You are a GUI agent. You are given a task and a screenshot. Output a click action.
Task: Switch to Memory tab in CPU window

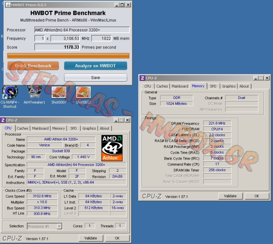pos(58,128)
